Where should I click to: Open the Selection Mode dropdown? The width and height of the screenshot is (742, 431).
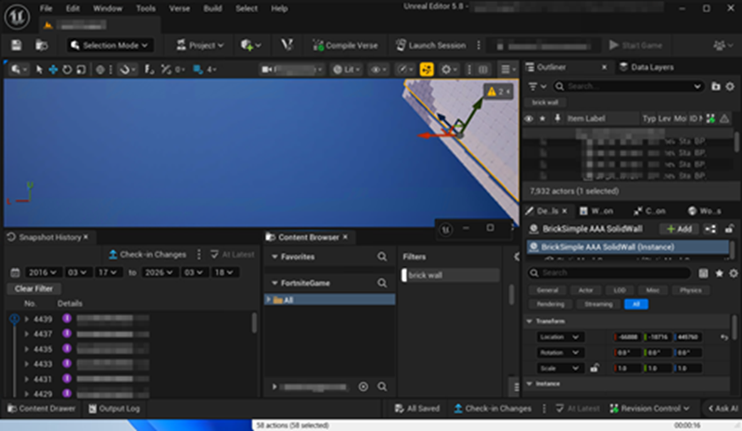[x=109, y=45]
